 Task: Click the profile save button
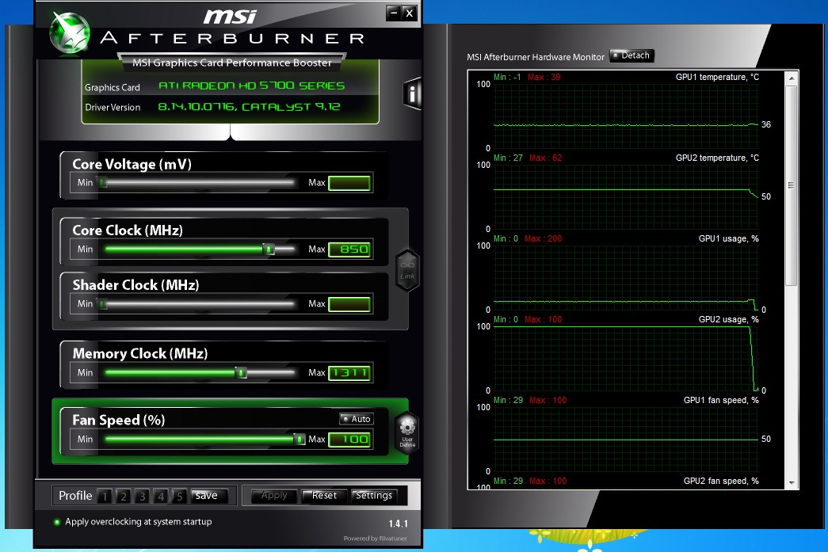click(209, 496)
